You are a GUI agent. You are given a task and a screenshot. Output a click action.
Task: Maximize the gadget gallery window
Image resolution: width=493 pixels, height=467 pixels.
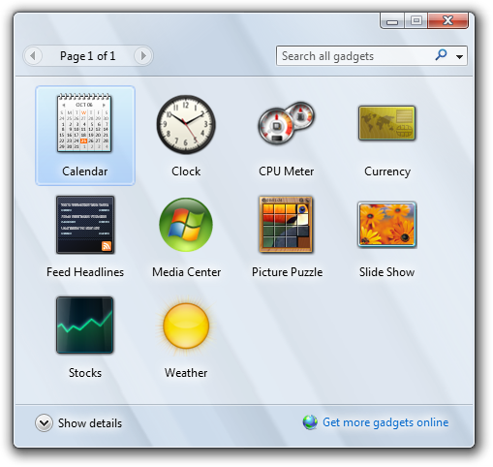[x=416, y=21]
